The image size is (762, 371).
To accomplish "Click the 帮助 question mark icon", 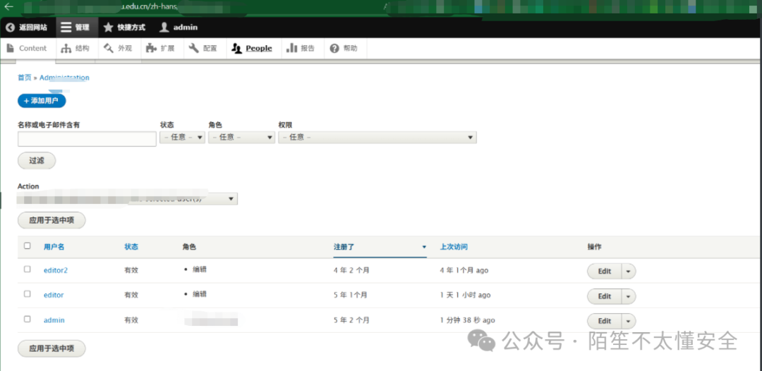I will pos(334,49).
